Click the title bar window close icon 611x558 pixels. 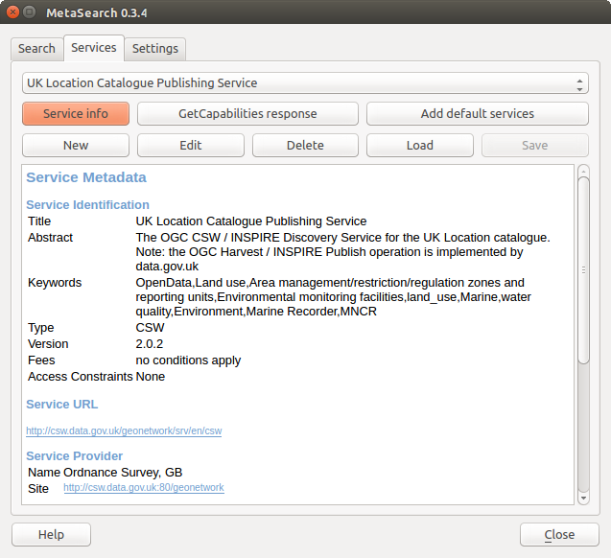coord(12,12)
